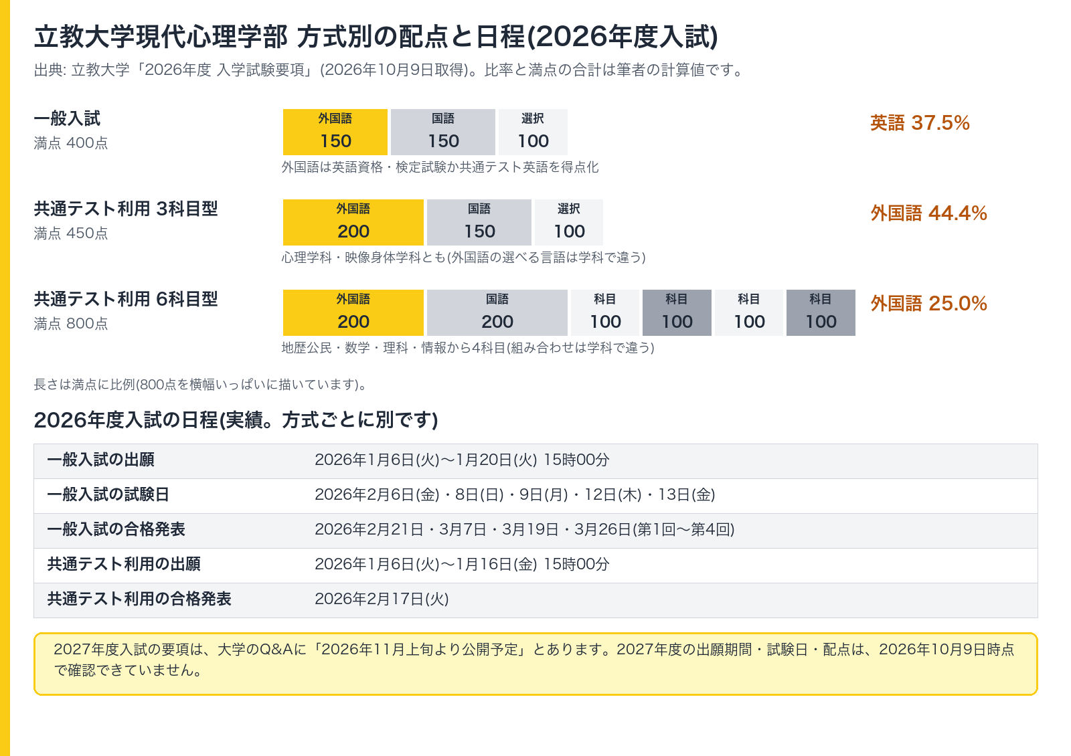Image resolution: width=1071 pixels, height=756 pixels.
Task: Click the title 立教大学現代心理学部 方式別の配点と日程
Action: 376,37
